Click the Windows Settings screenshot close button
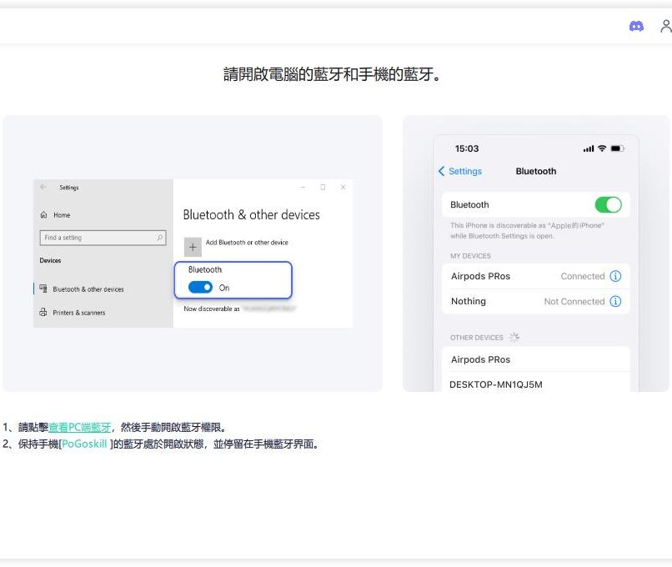The image size is (672, 567). 343,188
